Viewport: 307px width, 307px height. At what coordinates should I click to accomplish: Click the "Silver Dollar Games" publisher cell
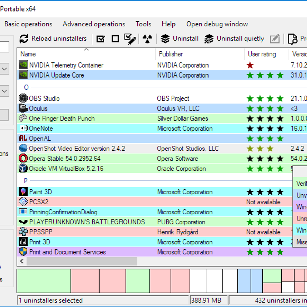click(x=183, y=118)
